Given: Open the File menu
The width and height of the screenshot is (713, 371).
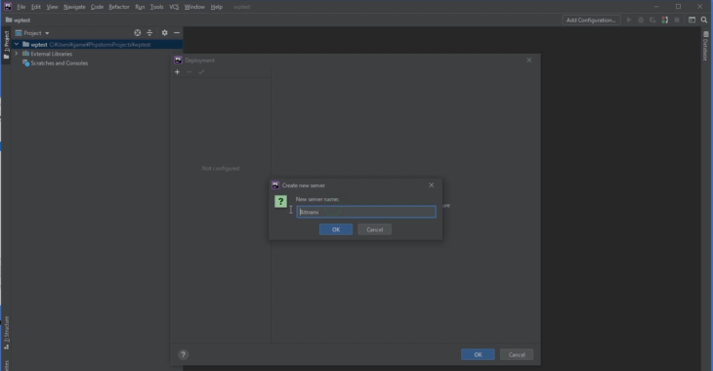Looking at the screenshot, I should (x=21, y=7).
